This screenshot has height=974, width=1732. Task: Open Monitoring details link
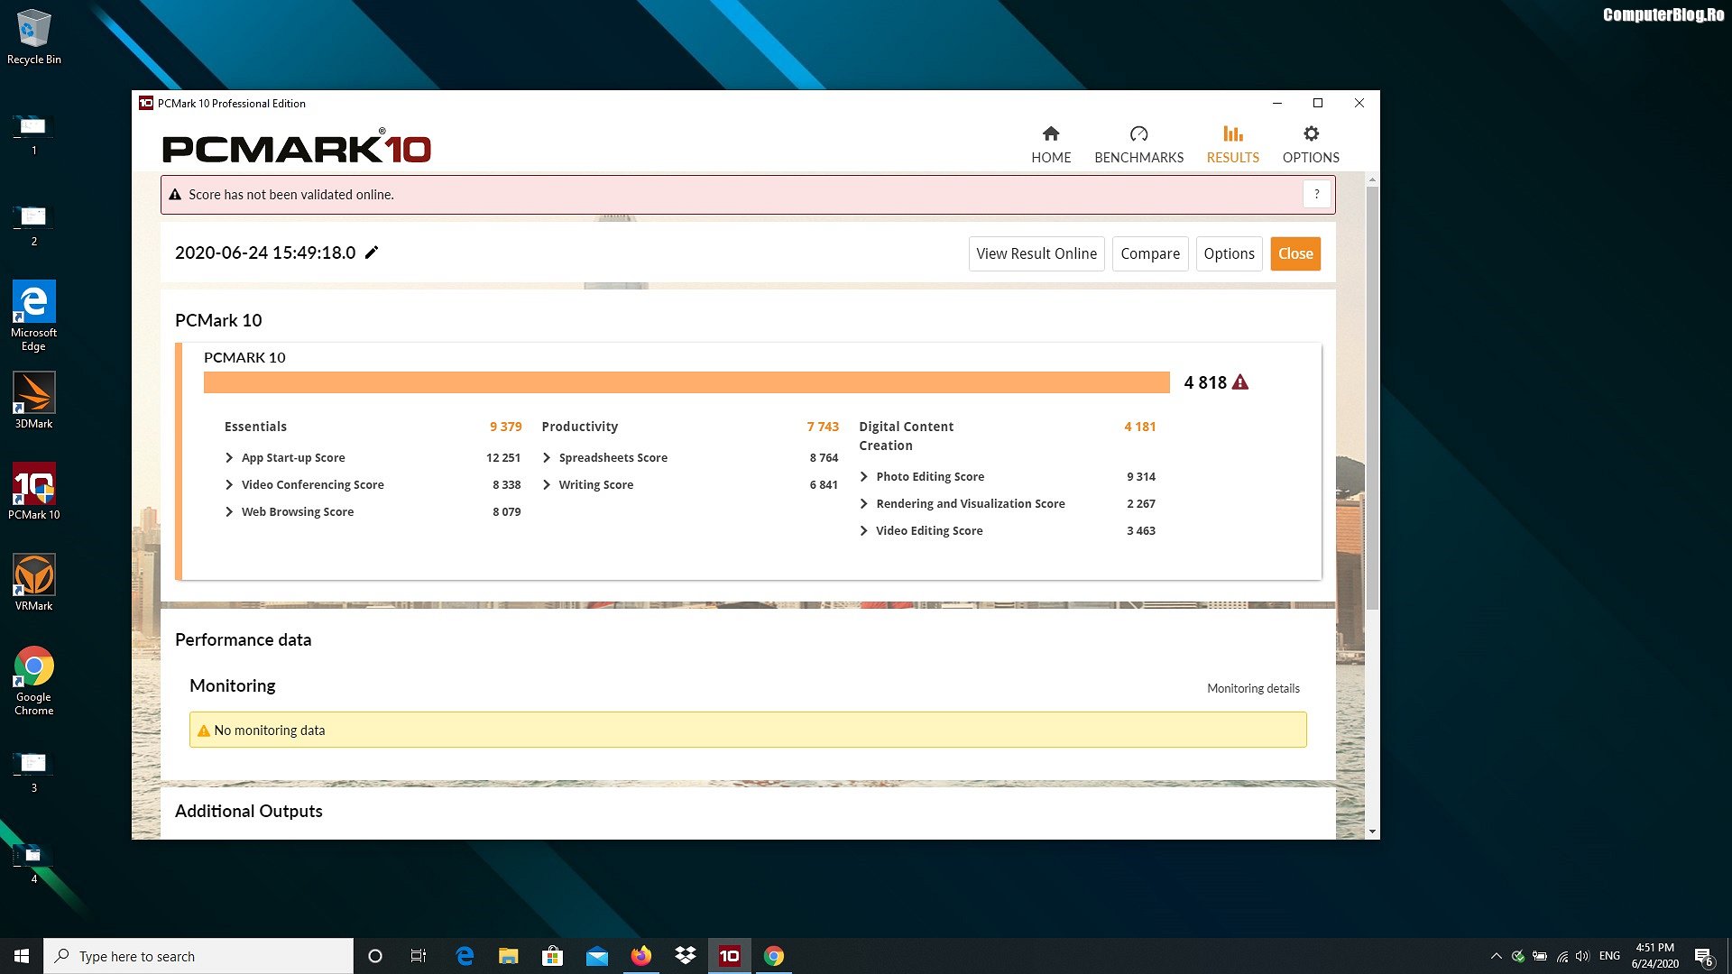pyautogui.click(x=1253, y=688)
